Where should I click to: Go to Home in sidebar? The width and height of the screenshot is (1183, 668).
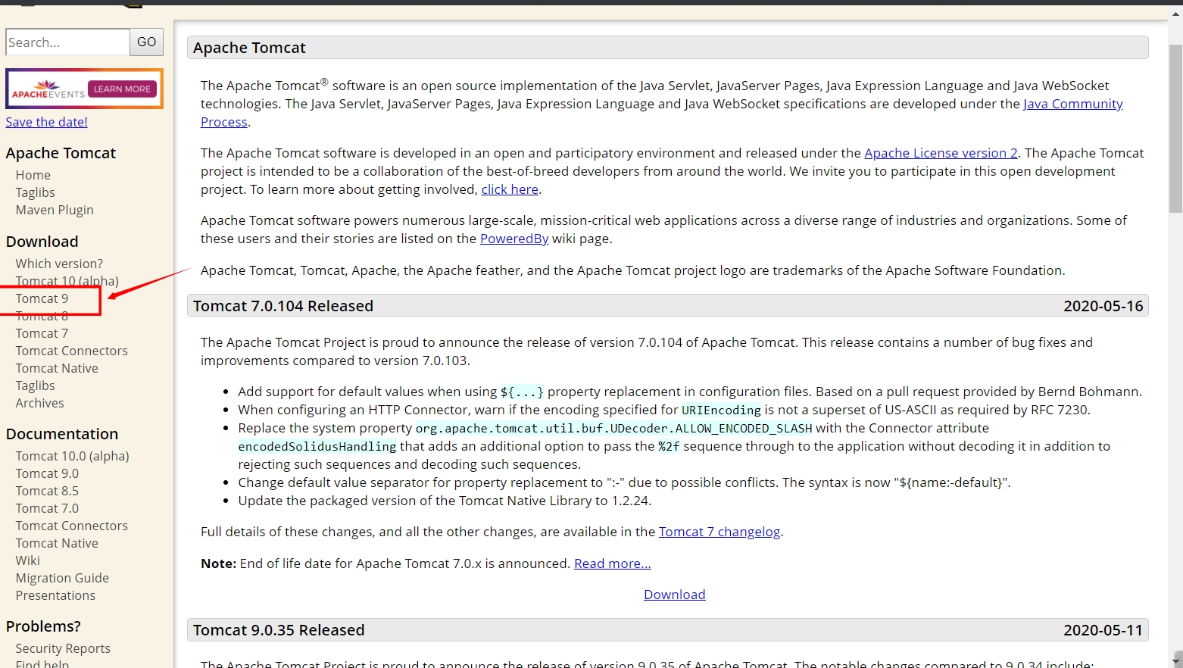coord(33,175)
